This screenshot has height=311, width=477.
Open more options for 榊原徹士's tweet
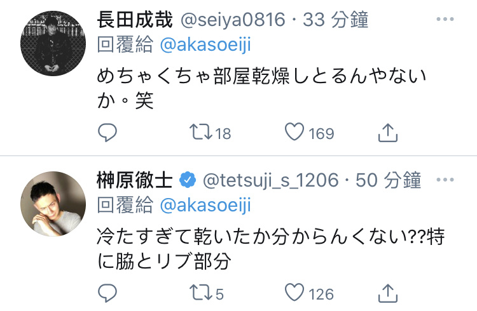[x=445, y=180]
